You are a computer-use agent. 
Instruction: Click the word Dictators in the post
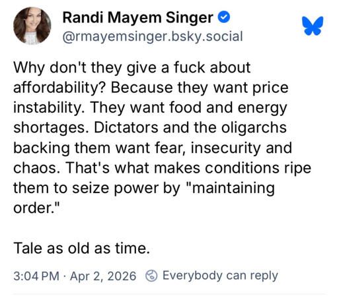click(126, 128)
